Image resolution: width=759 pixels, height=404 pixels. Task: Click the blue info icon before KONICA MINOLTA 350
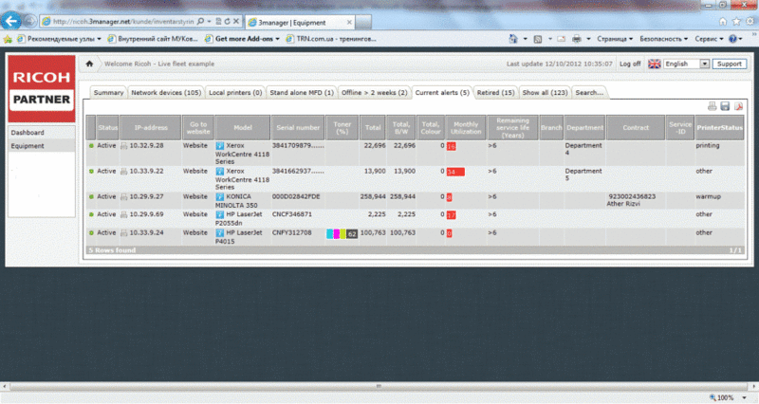click(x=220, y=197)
